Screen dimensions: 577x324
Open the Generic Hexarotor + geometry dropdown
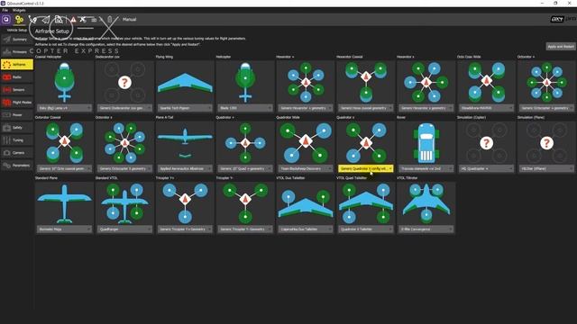click(x=306, y=108)
